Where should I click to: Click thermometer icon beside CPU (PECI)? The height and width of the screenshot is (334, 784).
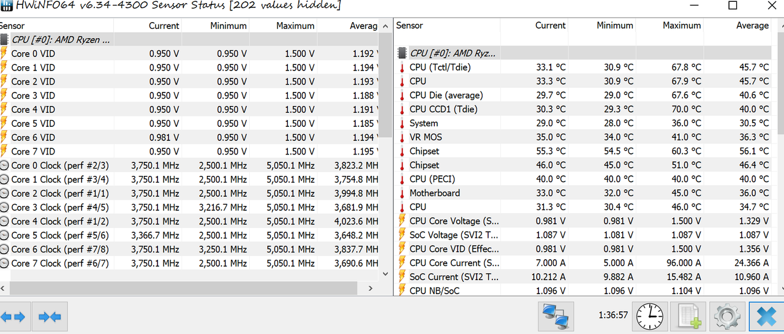(402, 179)
